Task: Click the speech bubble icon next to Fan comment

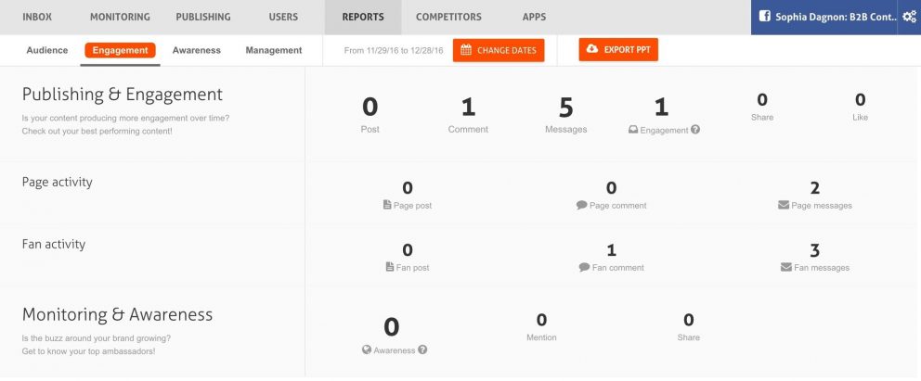Action: pyautogui.click(x=584, y=267)
